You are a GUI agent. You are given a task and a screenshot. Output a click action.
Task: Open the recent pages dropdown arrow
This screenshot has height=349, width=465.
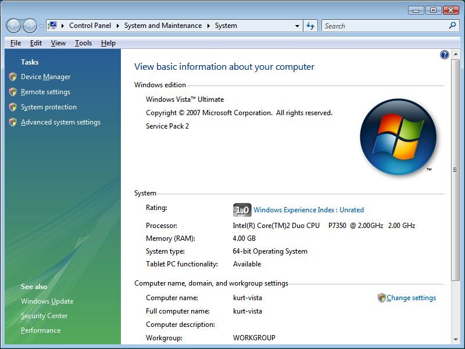(41, 26)
